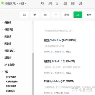Switch to the 社区 top tab
Screen dimensions: 95x95
[80, 4]
